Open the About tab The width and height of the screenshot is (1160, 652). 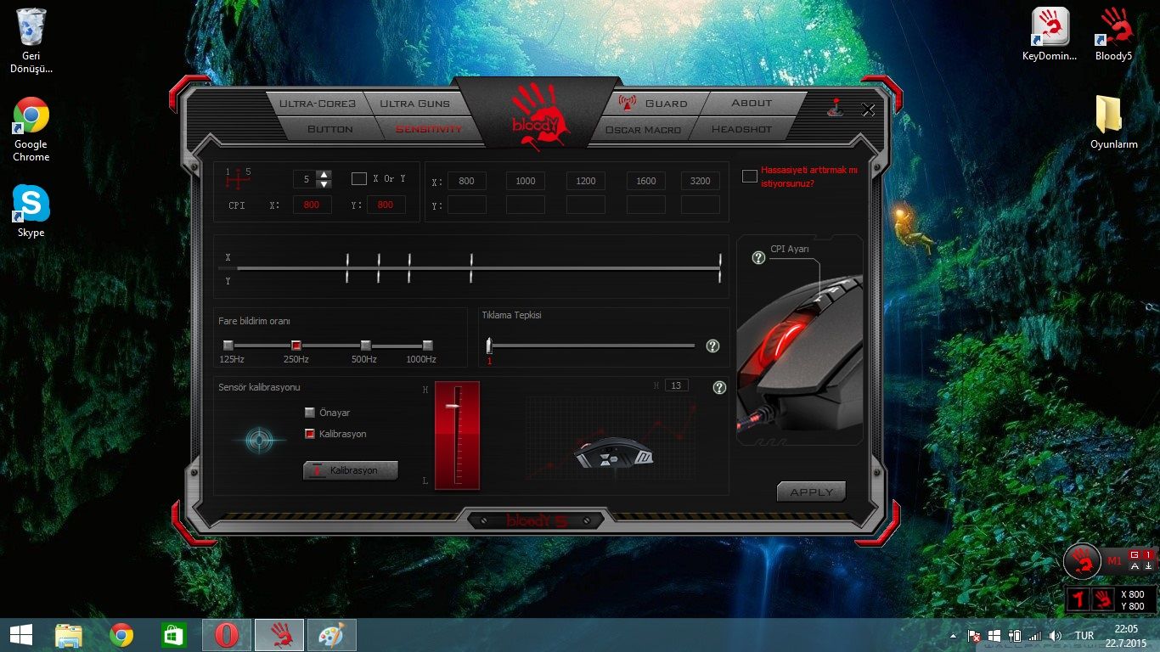click(752, 104)
